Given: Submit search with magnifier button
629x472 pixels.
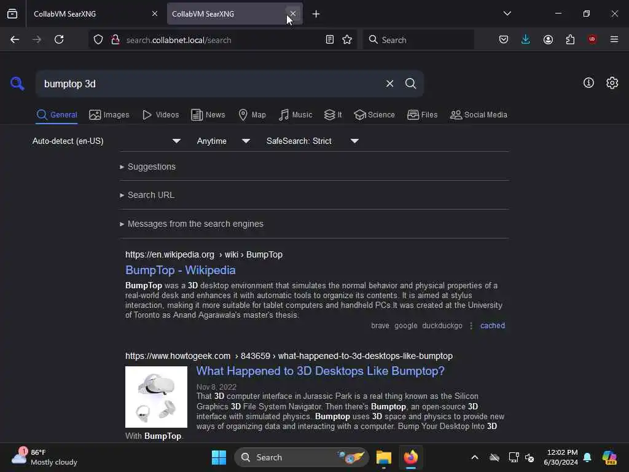Looking at the screenshot, I should click(x=410, y=84).
